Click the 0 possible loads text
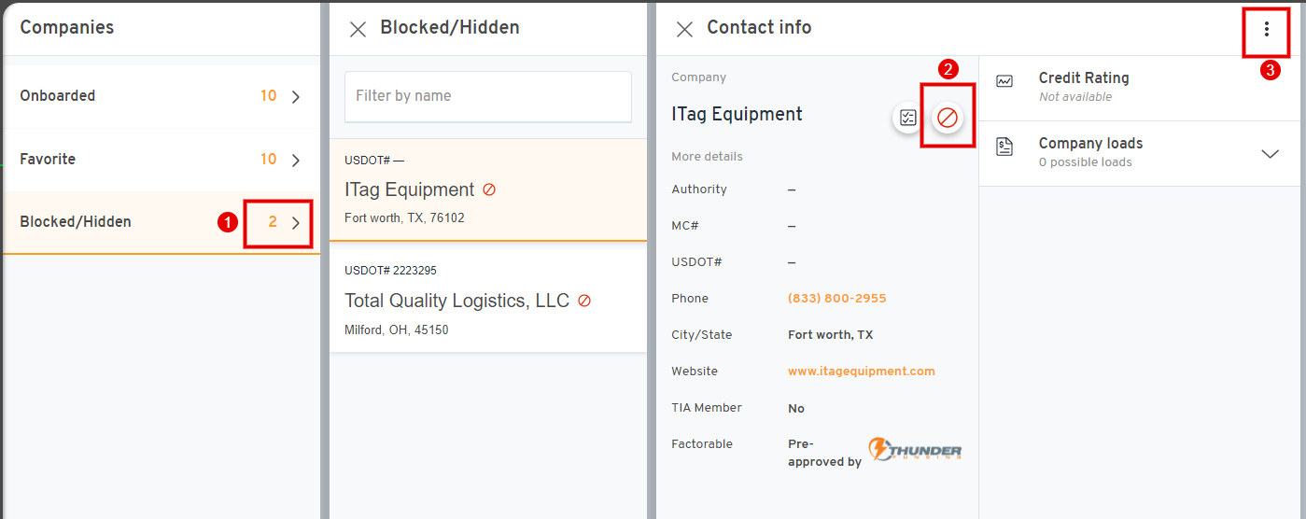Viewport: 1306px width, 519px height. (1086, 162)
